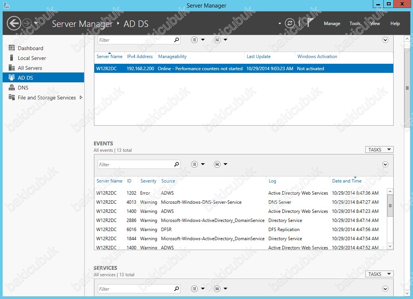Open Services saved queries icon
413x299 pixels.
[217, 289]
